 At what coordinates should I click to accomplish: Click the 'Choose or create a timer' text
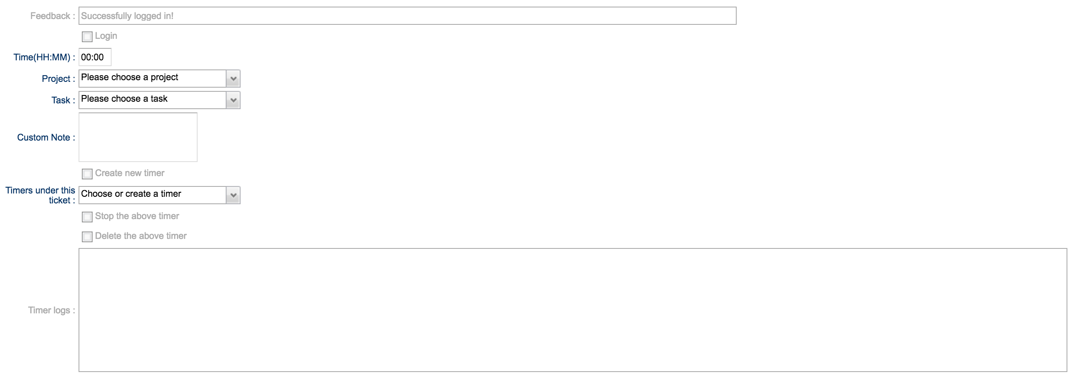[131, 194]
